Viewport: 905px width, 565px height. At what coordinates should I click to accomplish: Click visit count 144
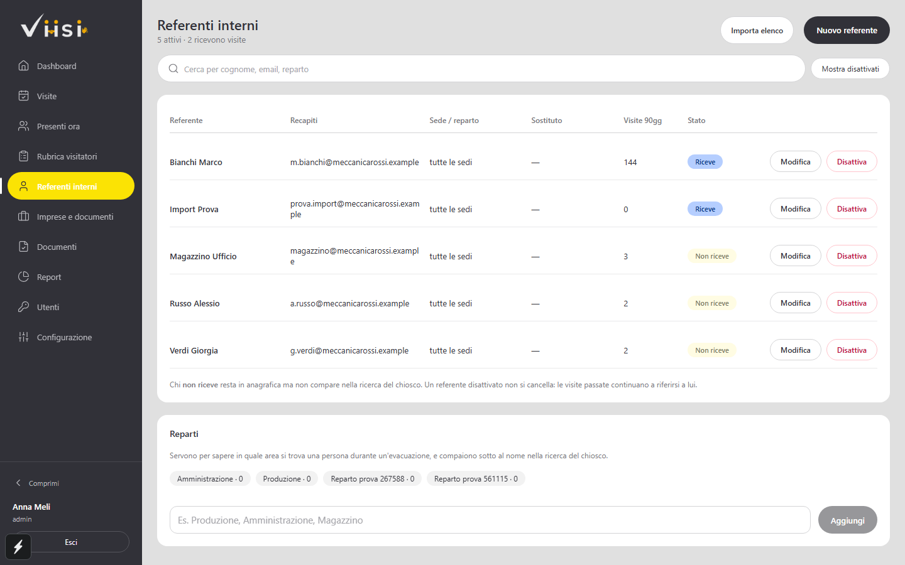630,162
